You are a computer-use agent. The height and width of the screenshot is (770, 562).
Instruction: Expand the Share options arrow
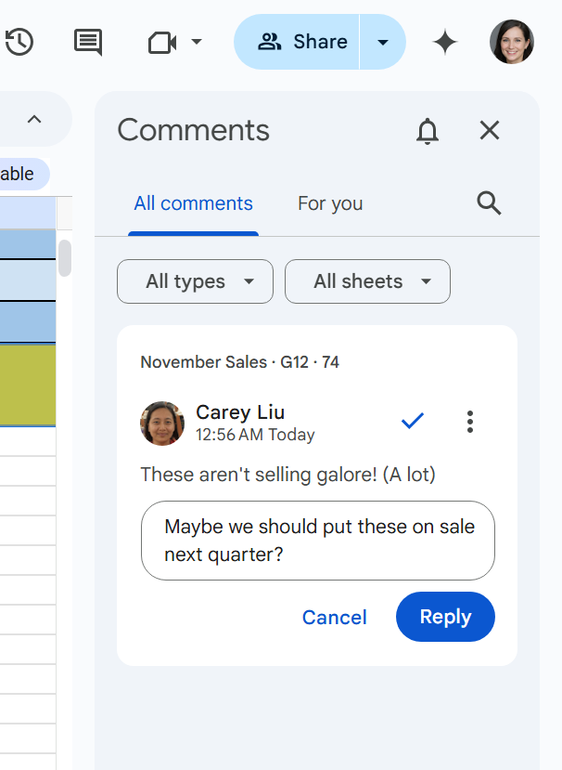pos(383,42)
